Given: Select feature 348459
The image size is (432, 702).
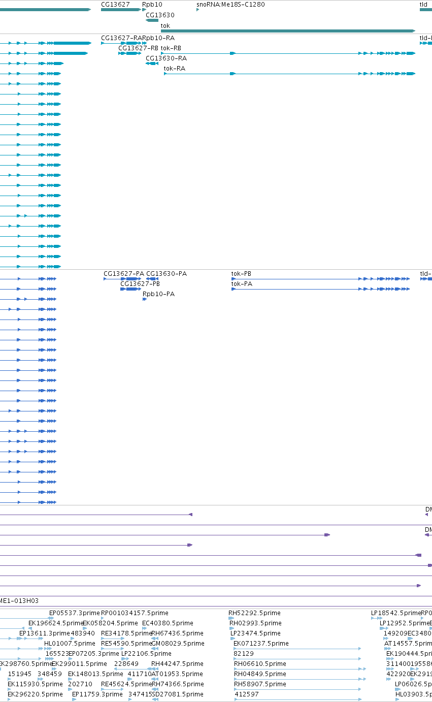Looking at the screenshot, I should [x=50, y=674].
